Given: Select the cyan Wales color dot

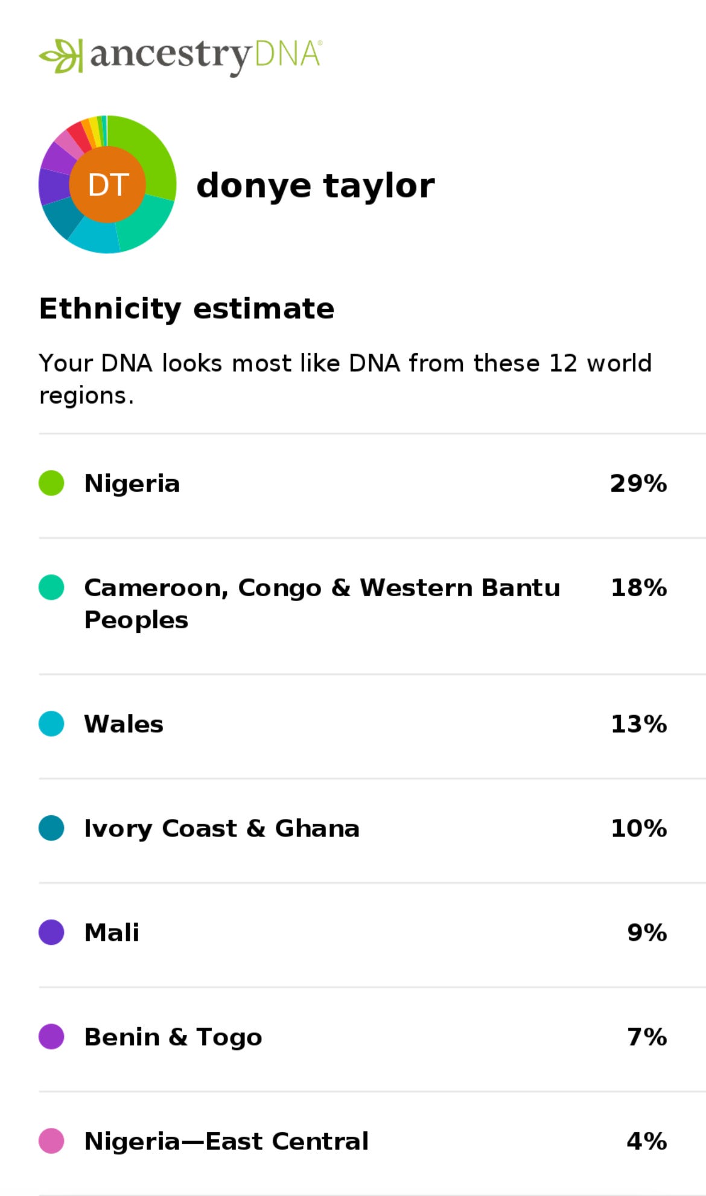Looking at the screenshot, I should click(51, 724).
